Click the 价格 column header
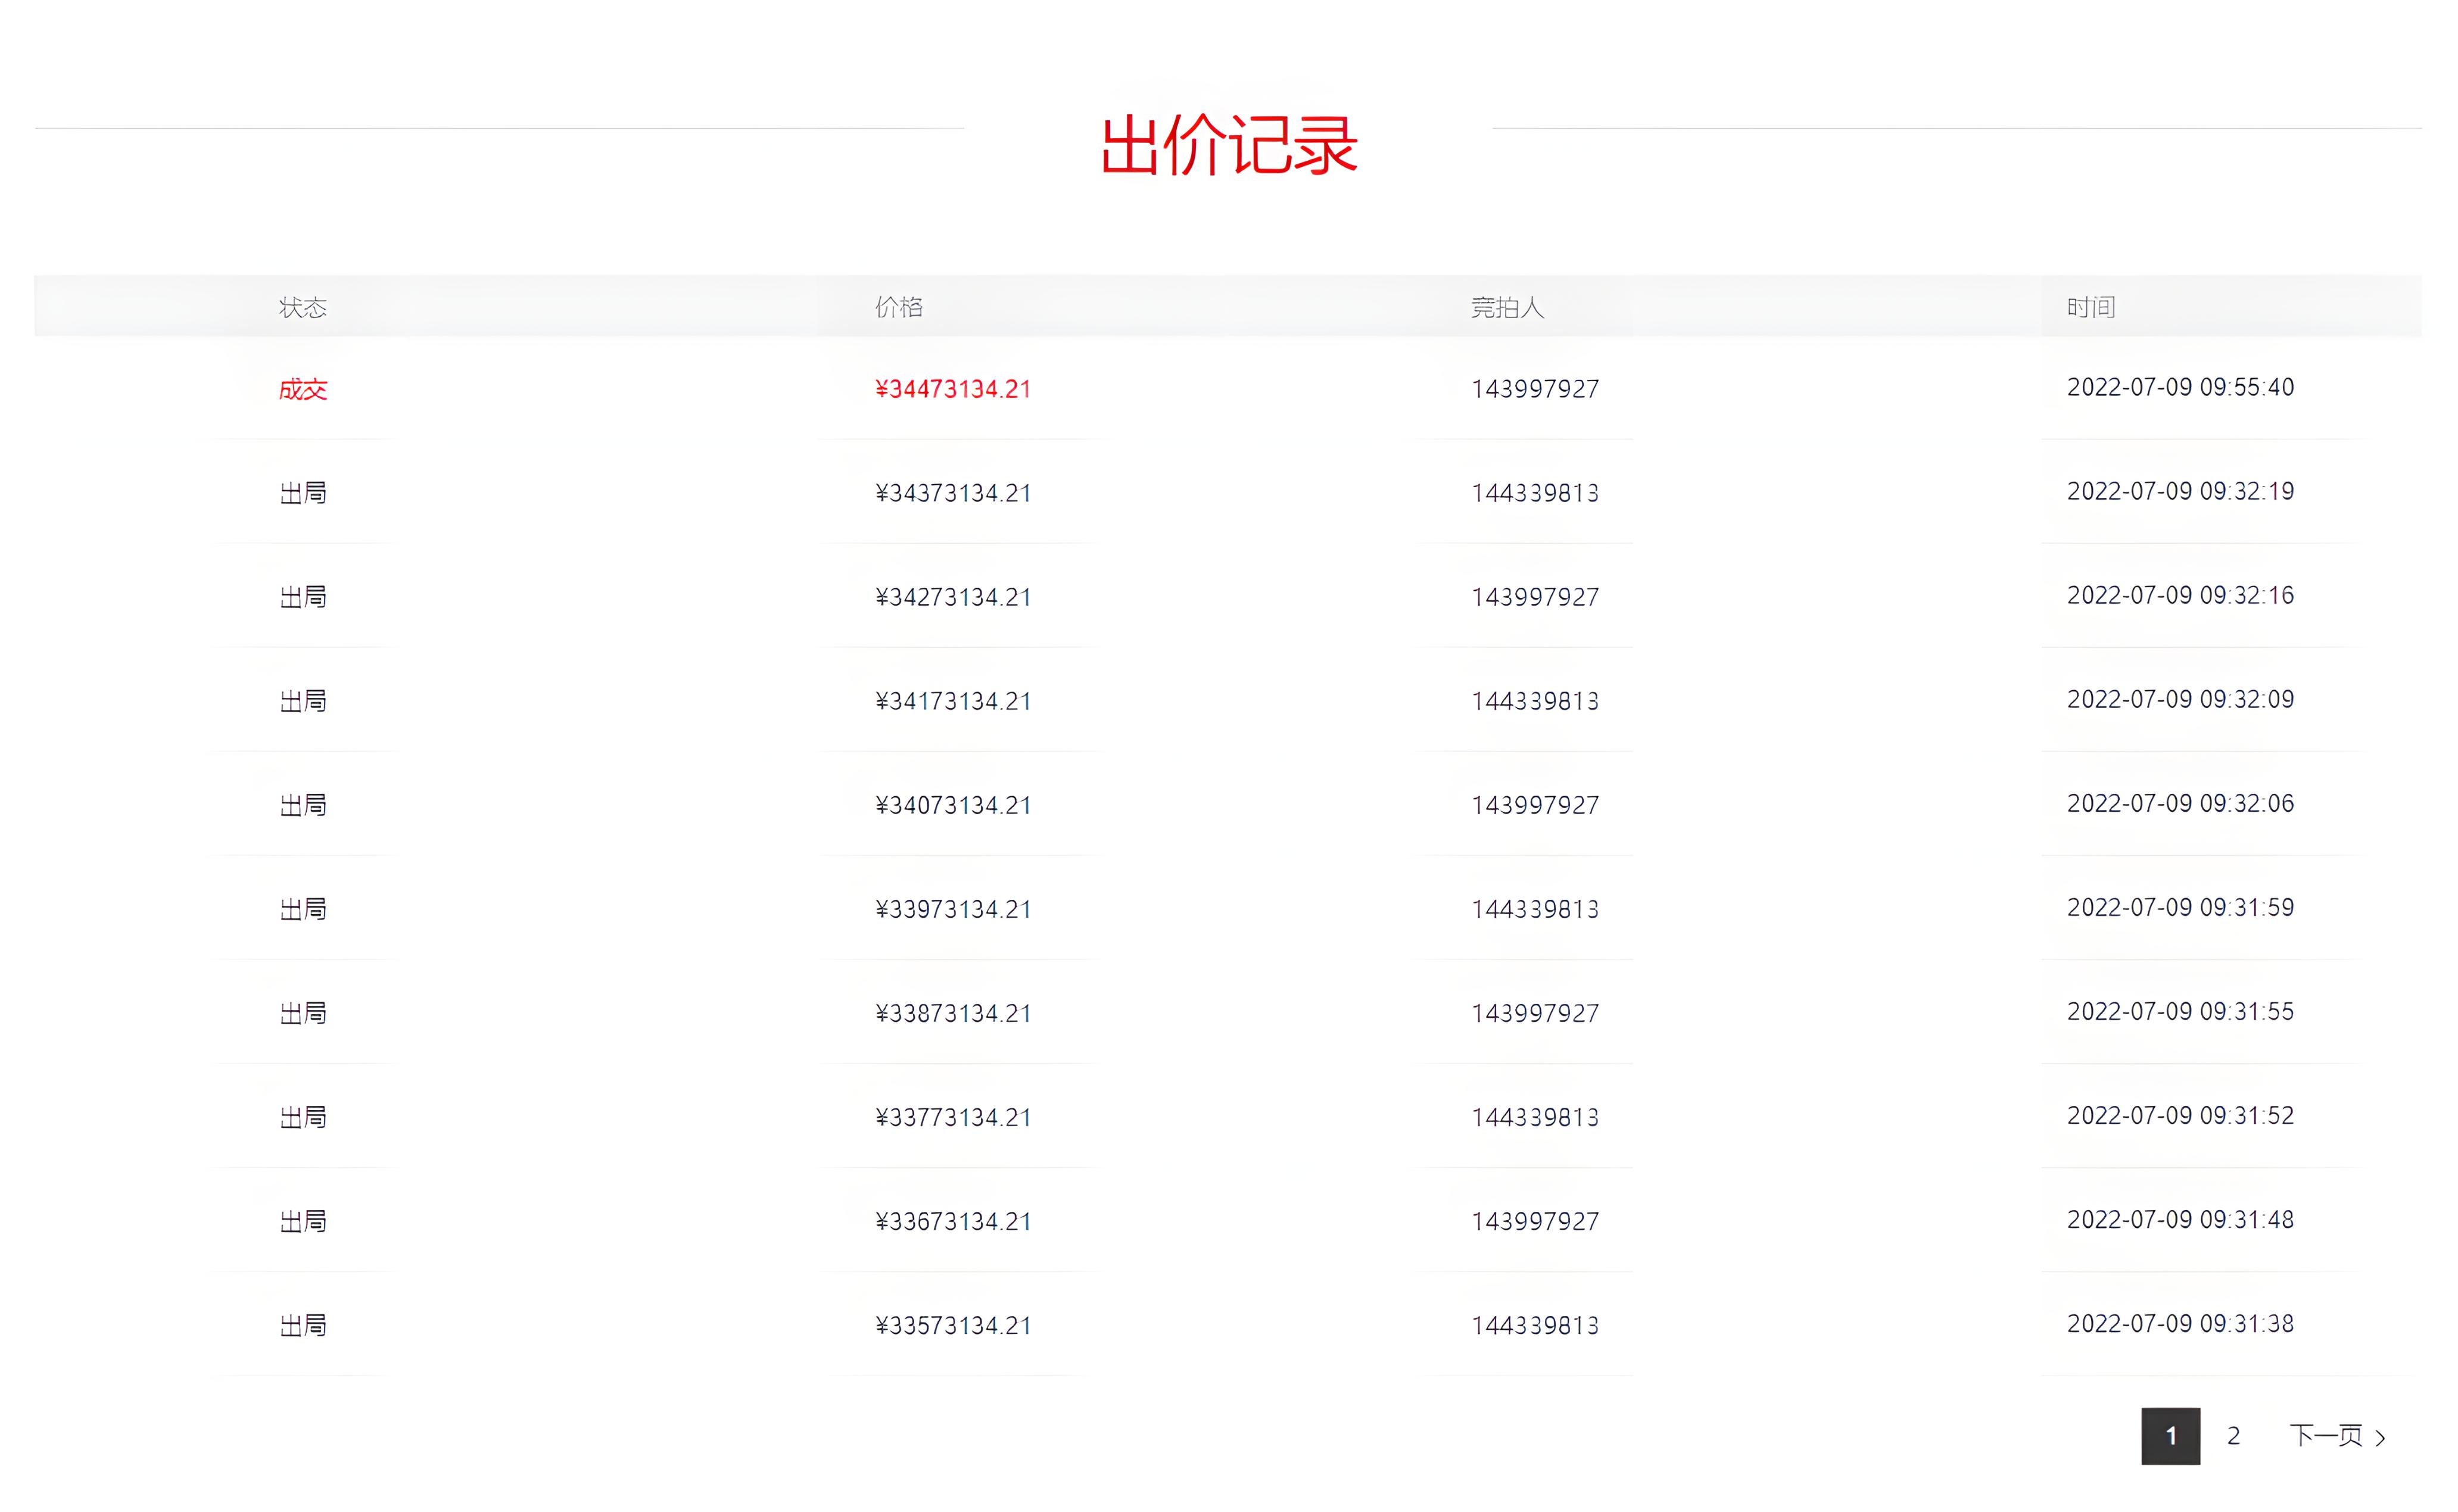Viewport: 2458px width, 1512px height. pos(899,307)
